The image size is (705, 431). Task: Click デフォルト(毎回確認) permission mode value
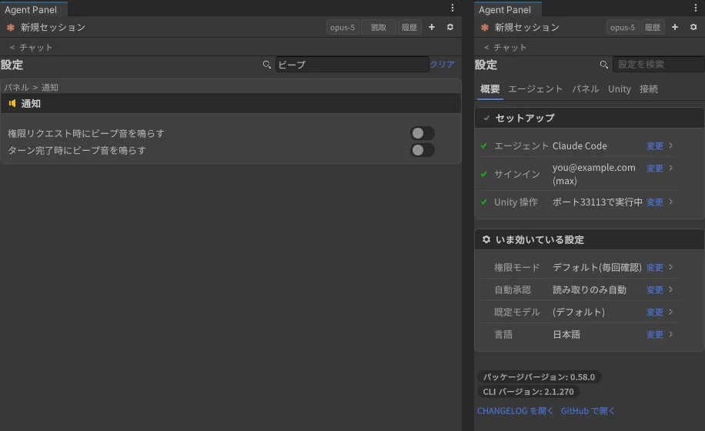596,267
